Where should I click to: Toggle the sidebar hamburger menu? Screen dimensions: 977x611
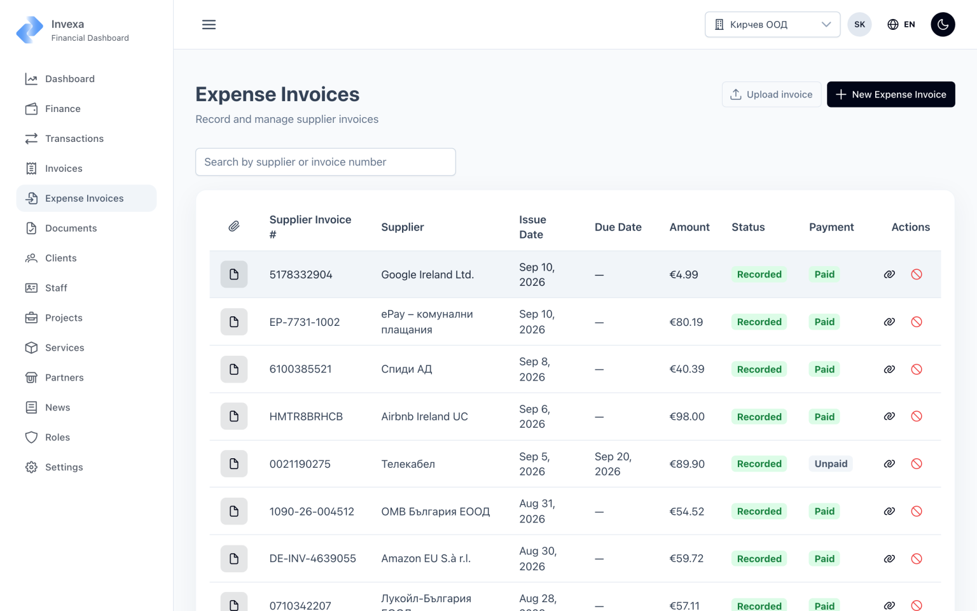[209, 25]
